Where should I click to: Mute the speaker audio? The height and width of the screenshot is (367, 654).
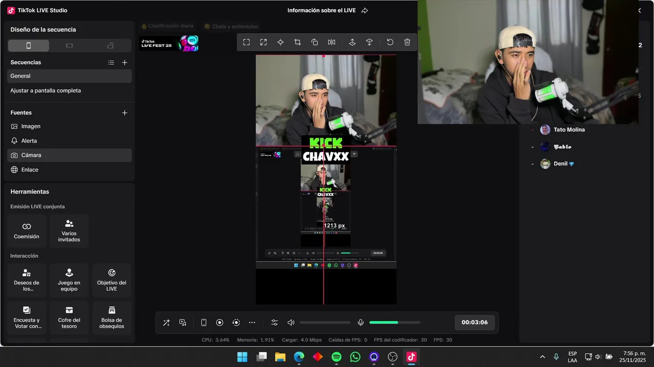coord(291,323)
